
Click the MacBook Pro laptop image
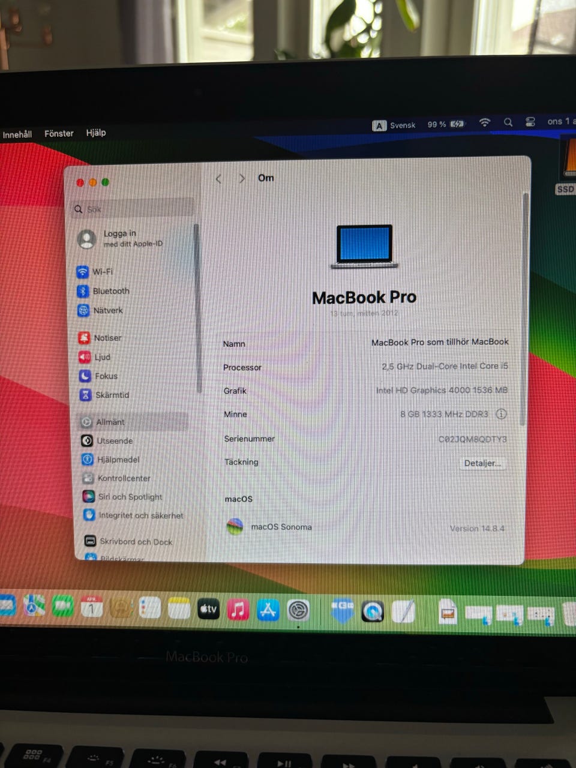[364, 247]
